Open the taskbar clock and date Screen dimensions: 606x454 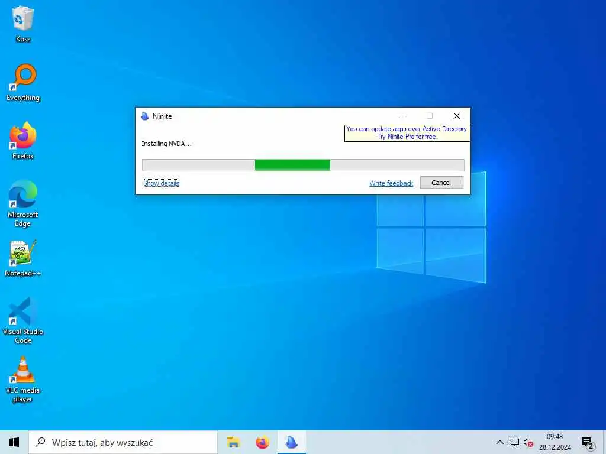[x=555, y=442]
